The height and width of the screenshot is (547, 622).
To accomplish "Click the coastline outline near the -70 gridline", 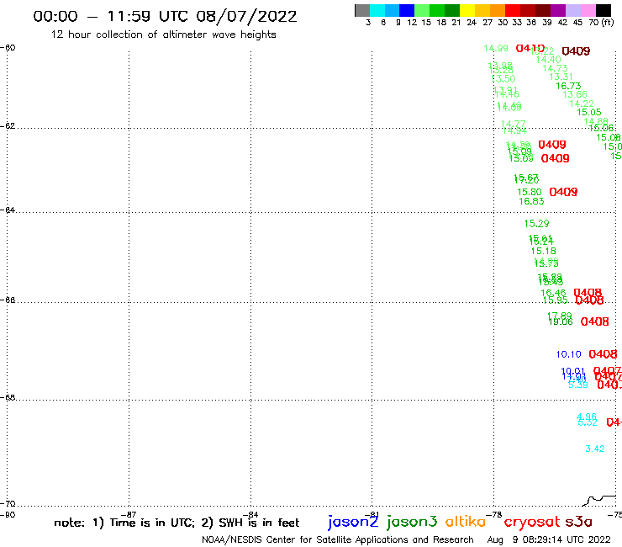I will click(599, 500).
